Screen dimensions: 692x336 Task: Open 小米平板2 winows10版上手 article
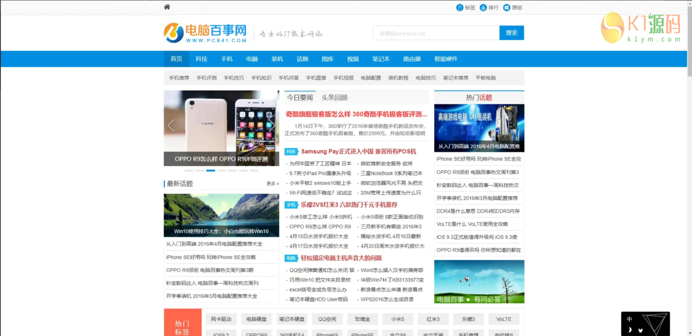click(320, 183)
